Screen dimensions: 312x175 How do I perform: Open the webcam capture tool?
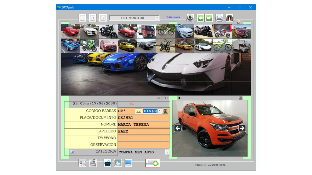point(190,17)
